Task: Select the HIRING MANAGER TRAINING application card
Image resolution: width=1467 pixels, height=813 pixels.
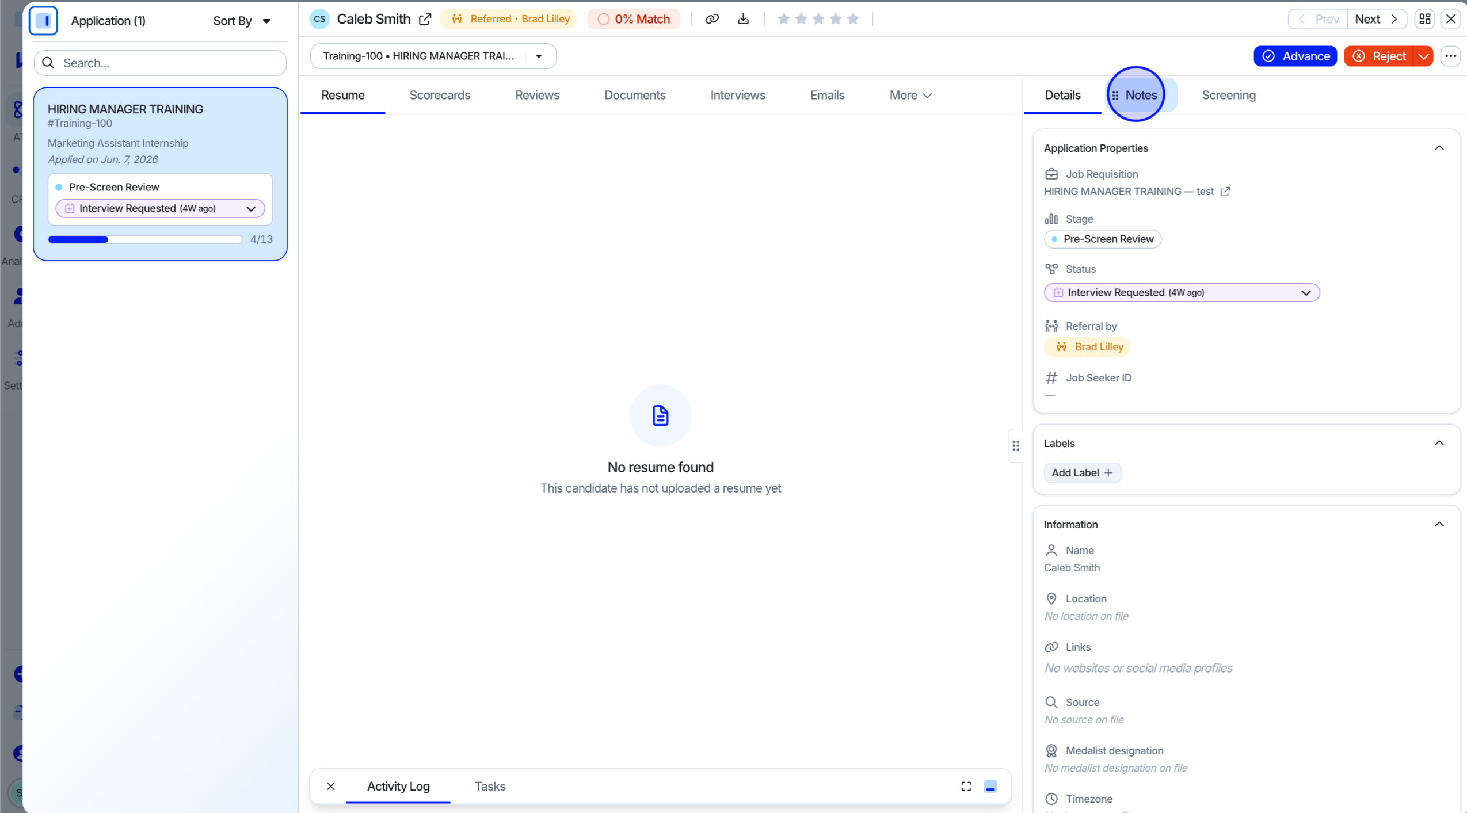Action: click(x=160, y=174)
